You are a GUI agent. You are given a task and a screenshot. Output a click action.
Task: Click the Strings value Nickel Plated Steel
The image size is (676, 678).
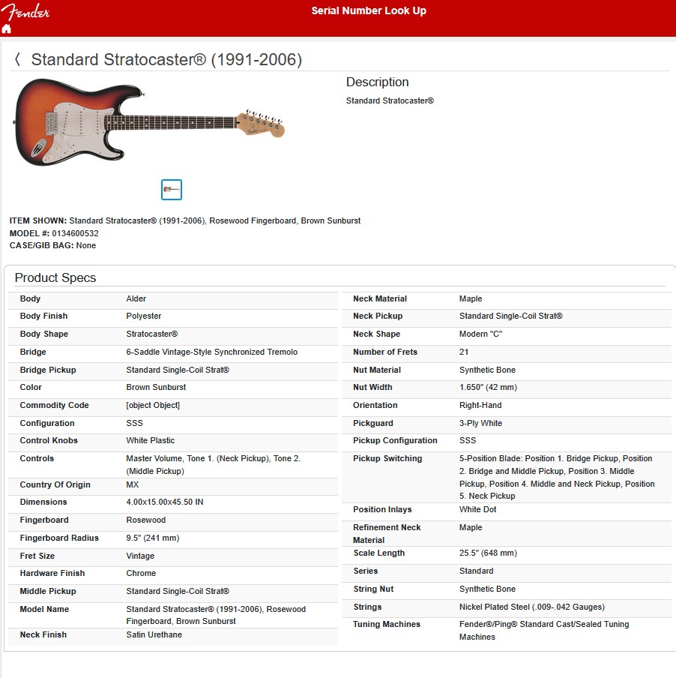point(531,607)
